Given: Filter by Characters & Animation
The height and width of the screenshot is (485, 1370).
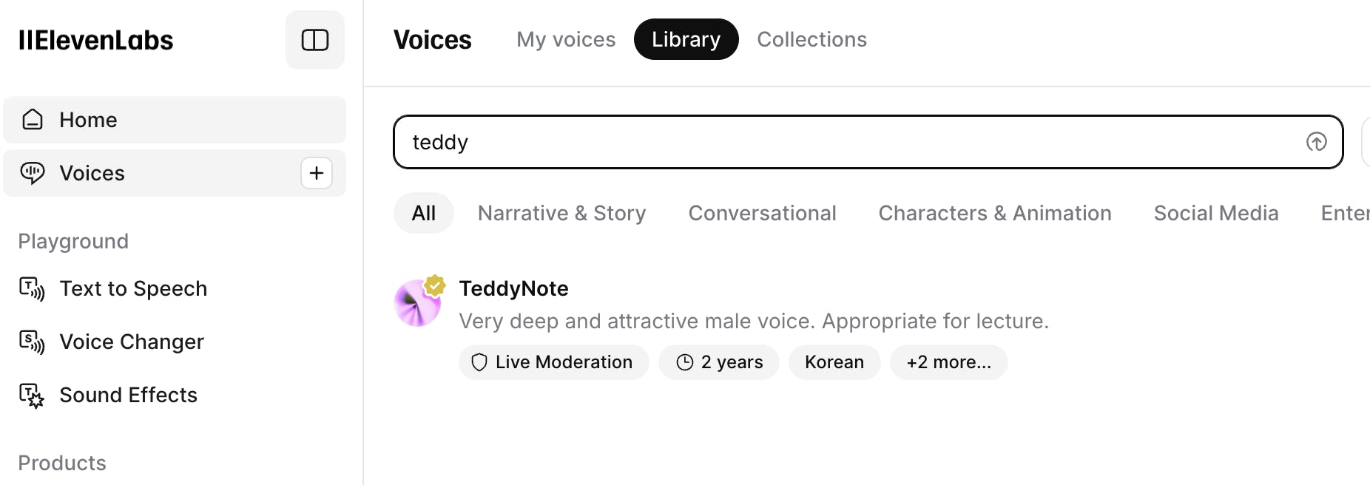Looking at the screenshot, I should click(995, 213).
